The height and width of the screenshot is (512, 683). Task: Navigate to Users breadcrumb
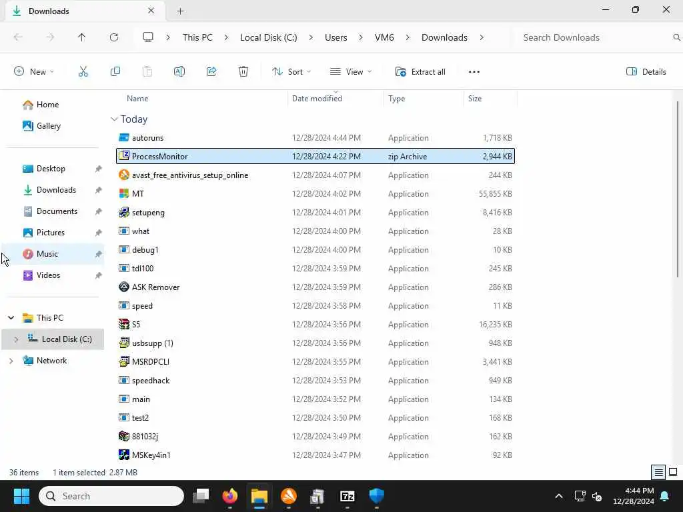tap(336, 37)
